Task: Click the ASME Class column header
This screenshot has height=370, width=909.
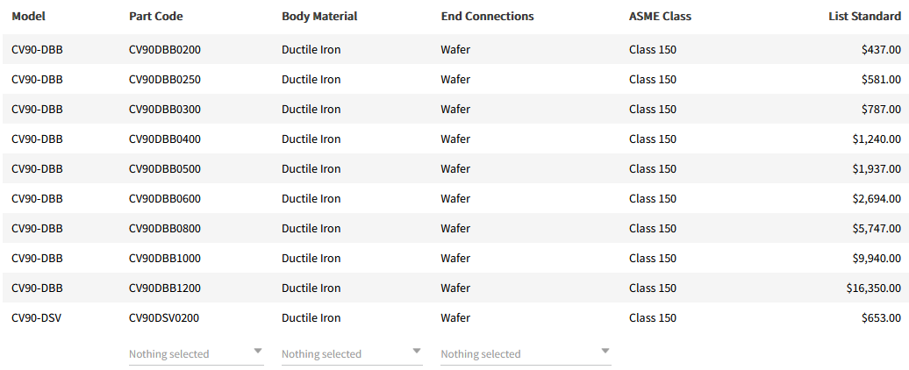Action: point(660,17)
